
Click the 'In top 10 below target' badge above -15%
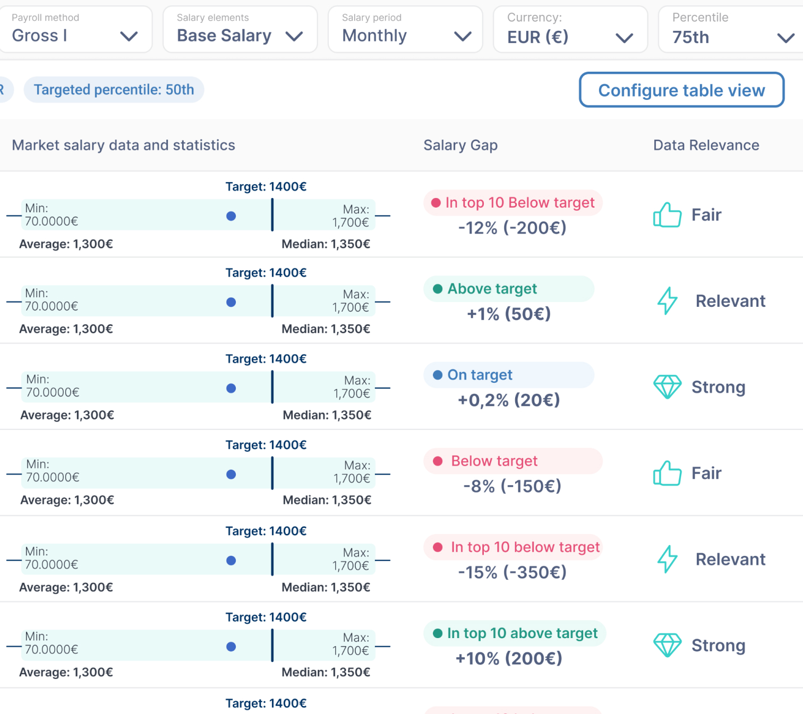[x=513, y=547]
